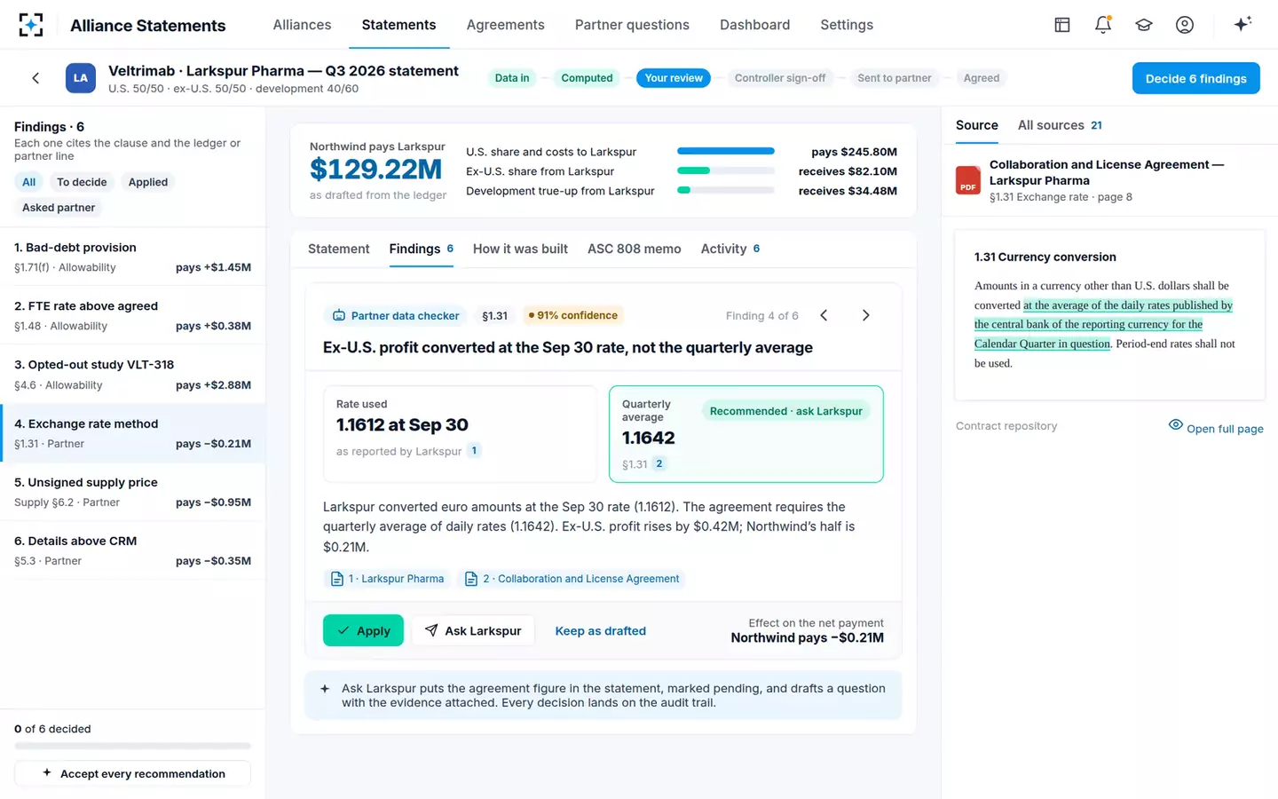This screenshot has height=799, width=1278.
Task: Filter findings by All
Action: point(29,182)
